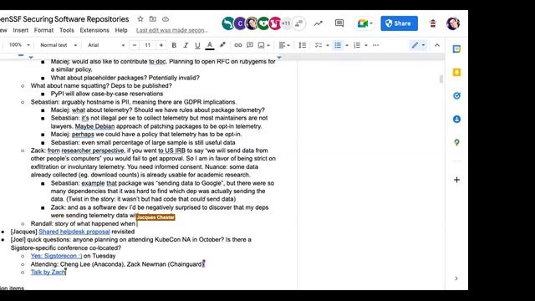Image resolution: width=535 pixels, height=301 pixels.
Task: Open Arial font dropdown
Action: (106, 45)
